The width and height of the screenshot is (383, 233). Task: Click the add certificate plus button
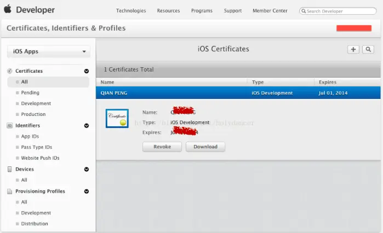coord(353,49)
